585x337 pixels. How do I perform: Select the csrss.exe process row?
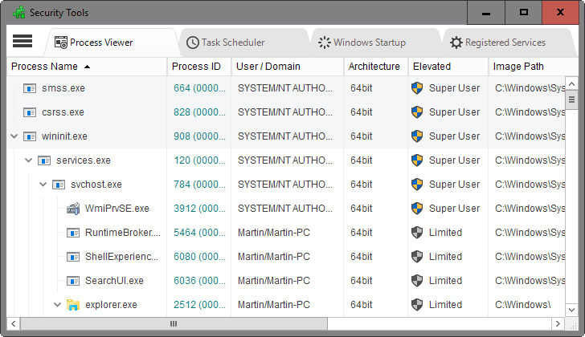click(x=286, y=112)
